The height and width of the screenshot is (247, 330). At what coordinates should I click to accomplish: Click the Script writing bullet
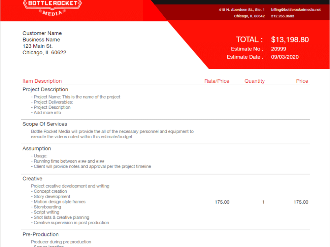click(45, 212)
